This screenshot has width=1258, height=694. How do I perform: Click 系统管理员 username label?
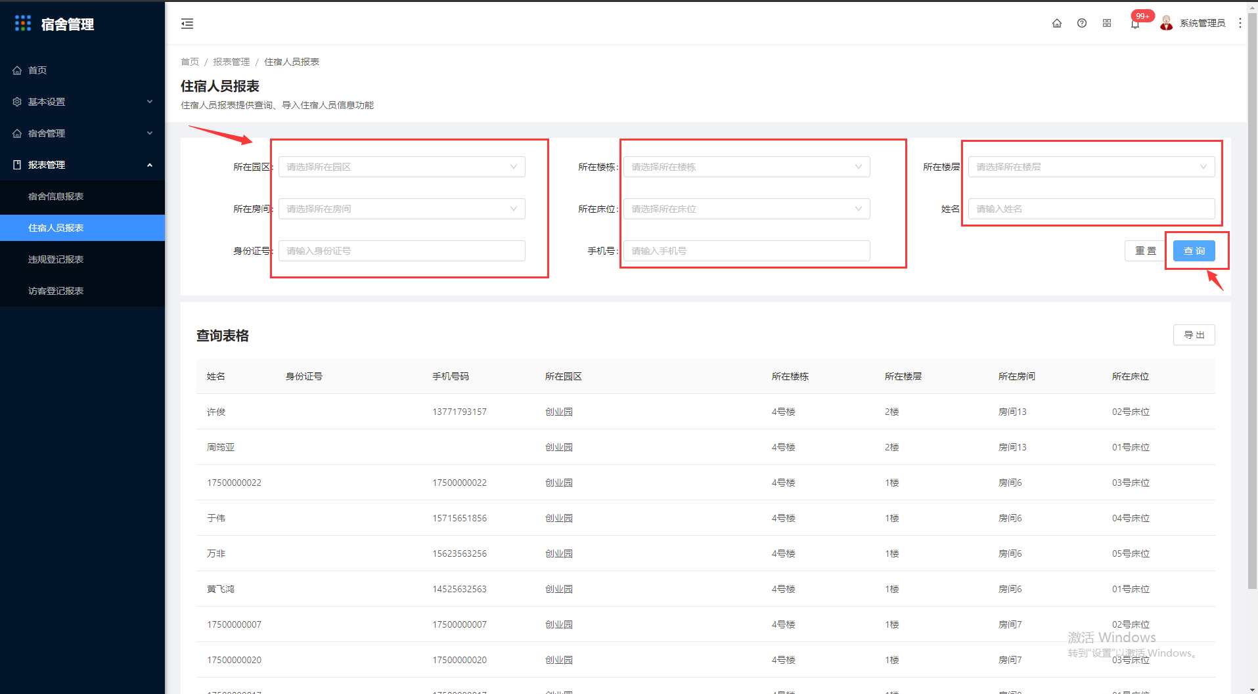click(x=1202, y=23)
